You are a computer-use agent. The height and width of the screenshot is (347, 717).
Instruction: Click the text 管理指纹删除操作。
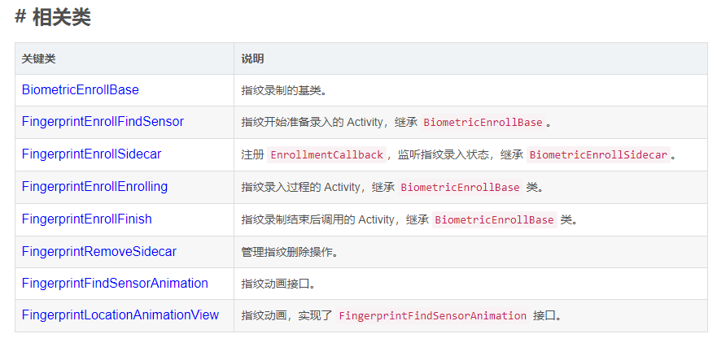coord(290,252)
